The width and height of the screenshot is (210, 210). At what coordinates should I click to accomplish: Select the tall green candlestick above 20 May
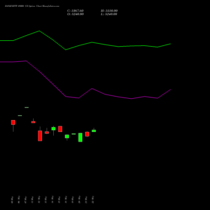tap(80, 137)
